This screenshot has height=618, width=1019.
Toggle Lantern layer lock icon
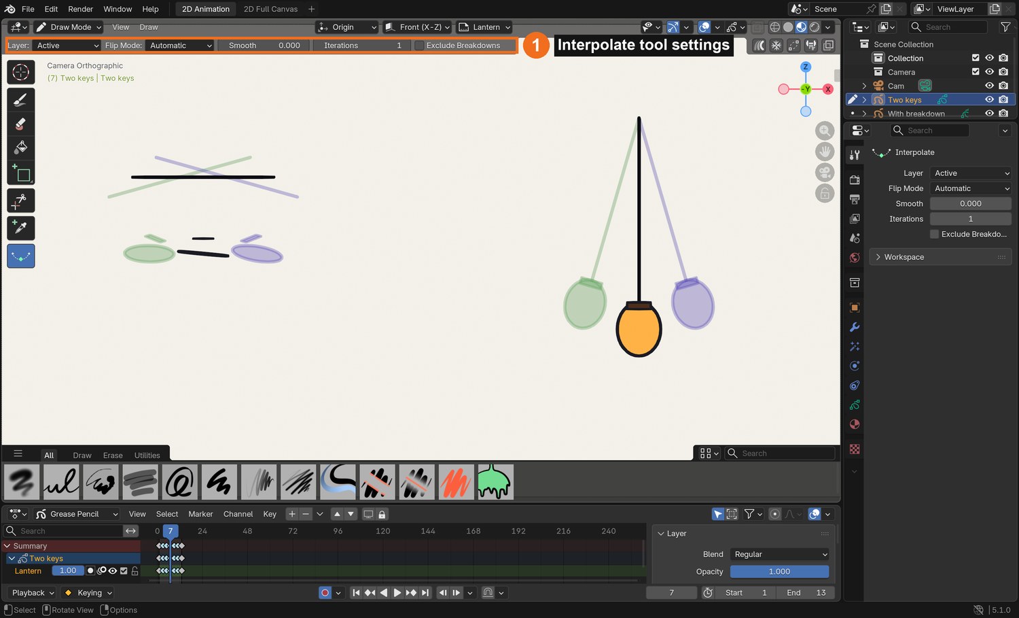tap(135, 571)
